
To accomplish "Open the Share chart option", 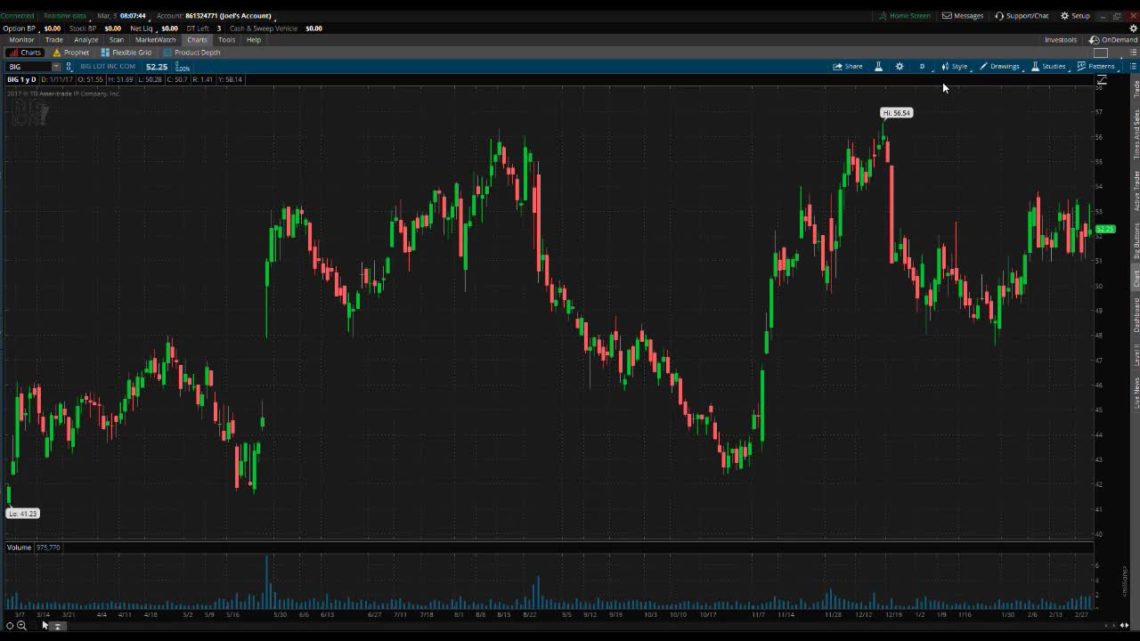I will point(848,67).
